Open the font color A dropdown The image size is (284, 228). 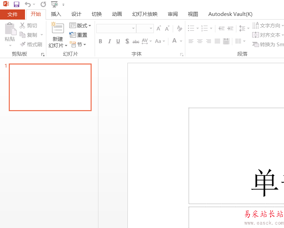pos(181,41)
